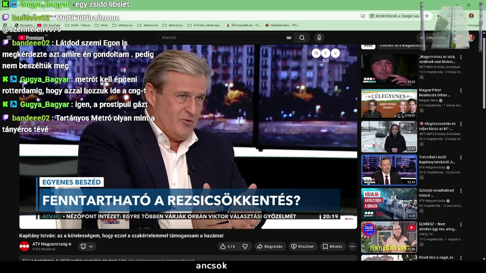Open the video title 'Kapitány István: az a kötelességem'
486x273 pixels.
[121, 236]
